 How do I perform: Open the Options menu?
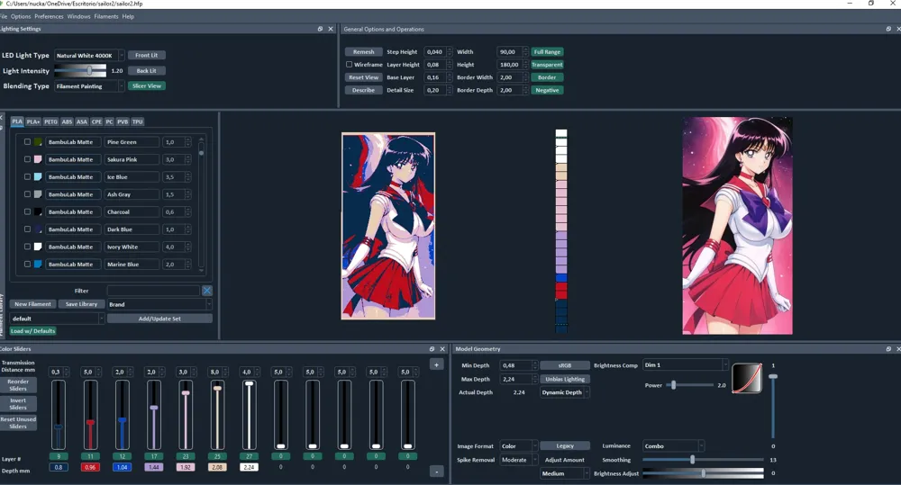[21, 16]
